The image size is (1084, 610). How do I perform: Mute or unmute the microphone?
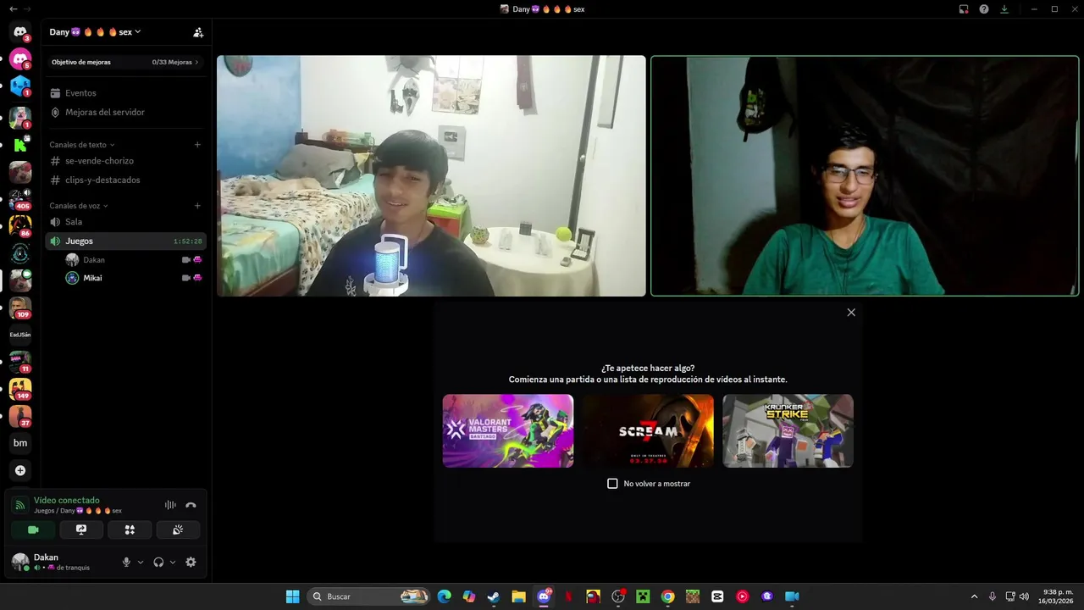tap(126, 562)
